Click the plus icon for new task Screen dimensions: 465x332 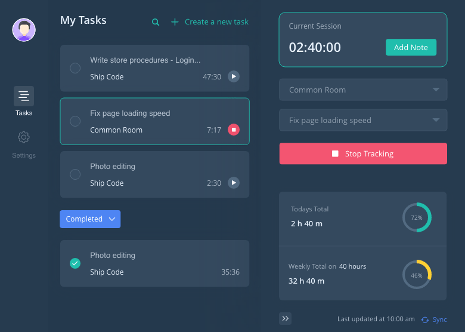175,22
